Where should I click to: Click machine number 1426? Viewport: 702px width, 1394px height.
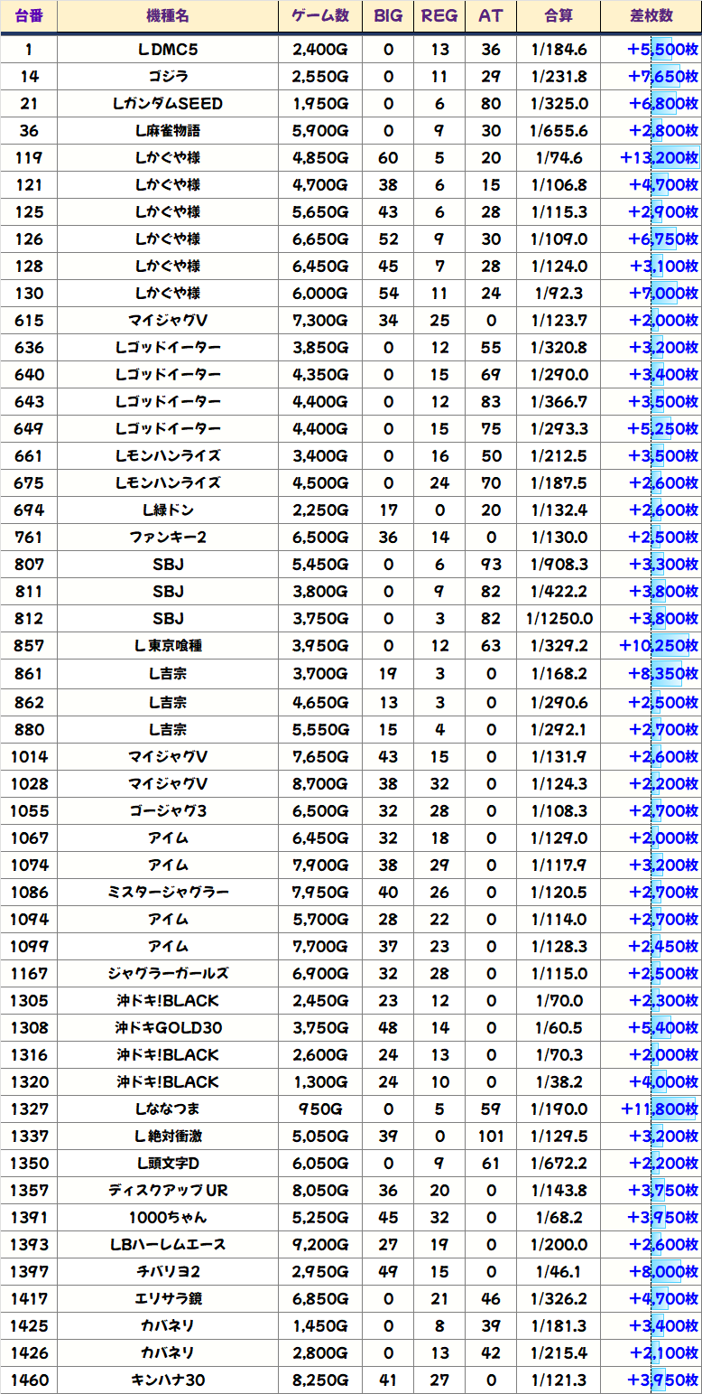pos(29,1352)
